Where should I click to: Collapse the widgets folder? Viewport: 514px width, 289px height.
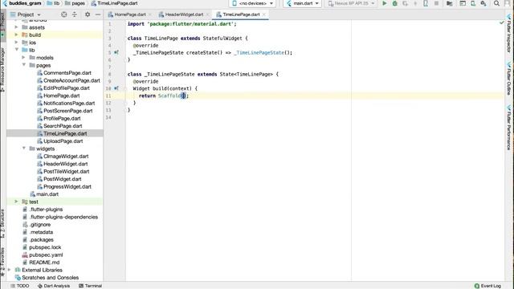(24, 148)
